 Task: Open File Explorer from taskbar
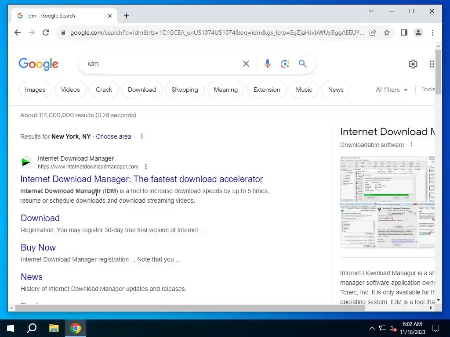pyautogui.click(x=54, y=328)
